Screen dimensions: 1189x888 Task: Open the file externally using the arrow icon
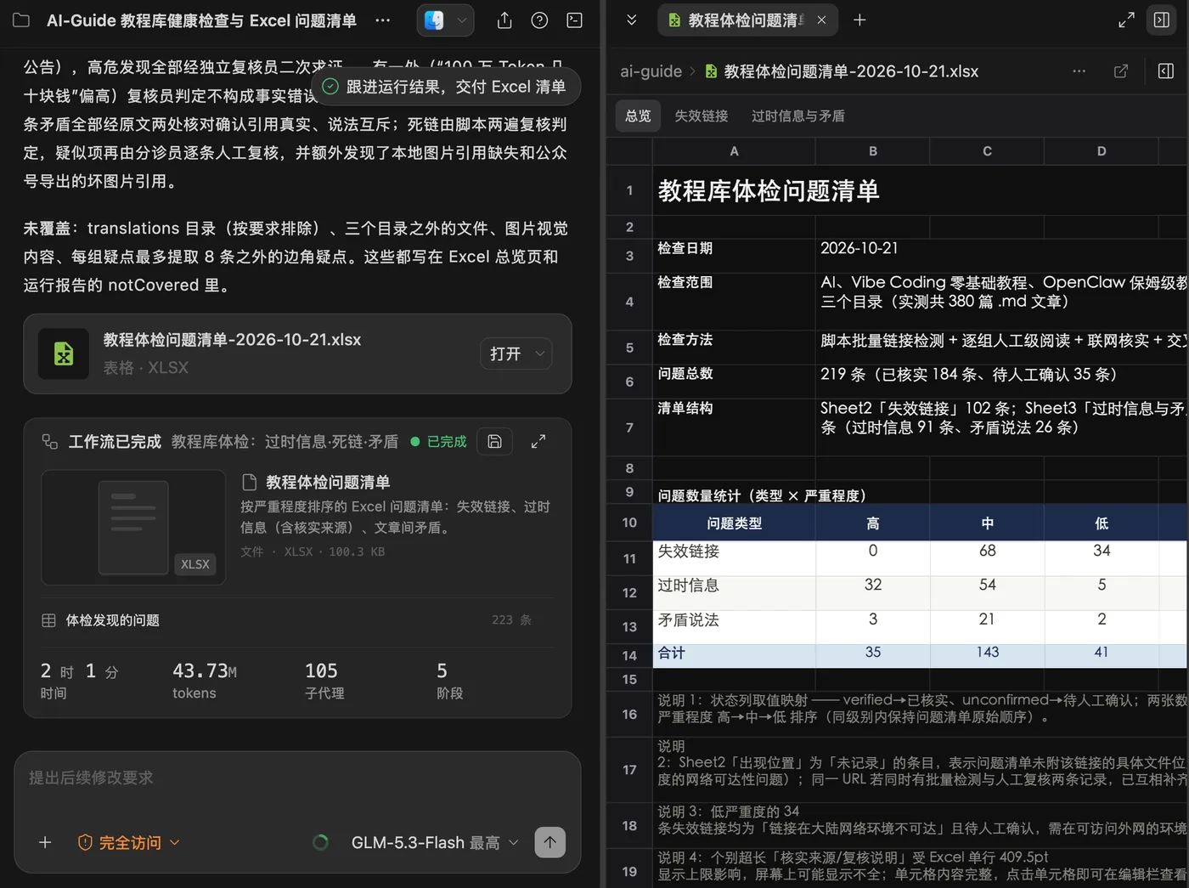click(1121, 71)
